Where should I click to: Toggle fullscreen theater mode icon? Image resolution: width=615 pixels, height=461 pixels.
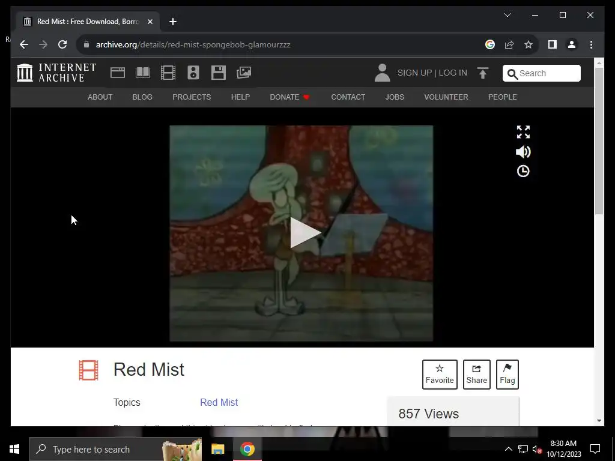tap(523, 132)
